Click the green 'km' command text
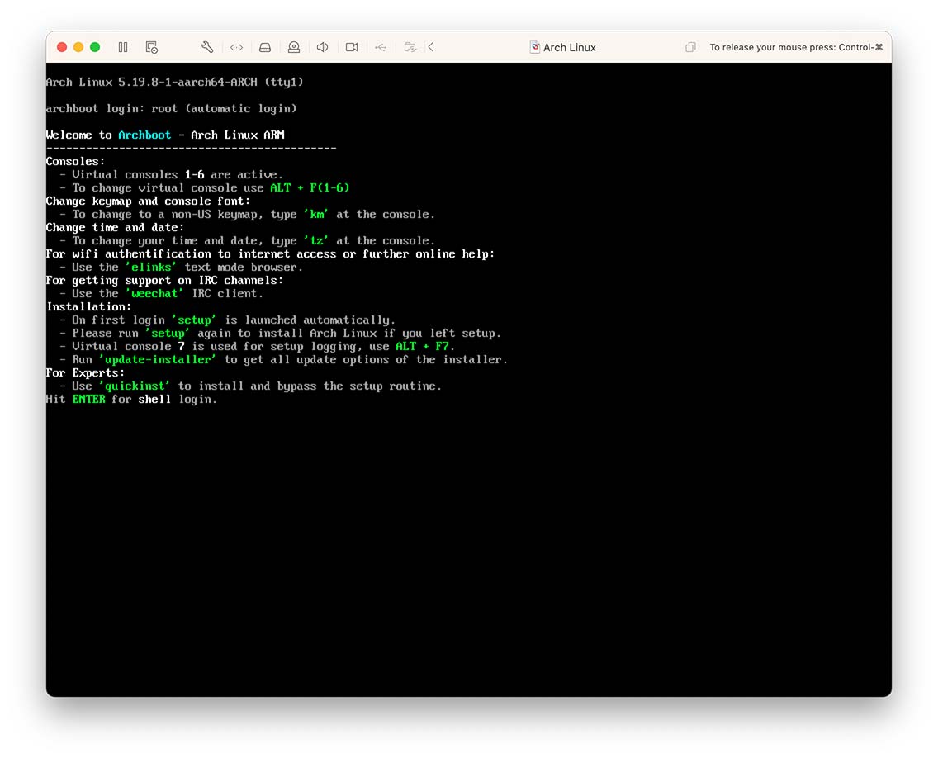 click(x=316, y=214)
